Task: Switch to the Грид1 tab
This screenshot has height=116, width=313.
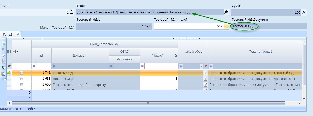Action: (8, 34)
